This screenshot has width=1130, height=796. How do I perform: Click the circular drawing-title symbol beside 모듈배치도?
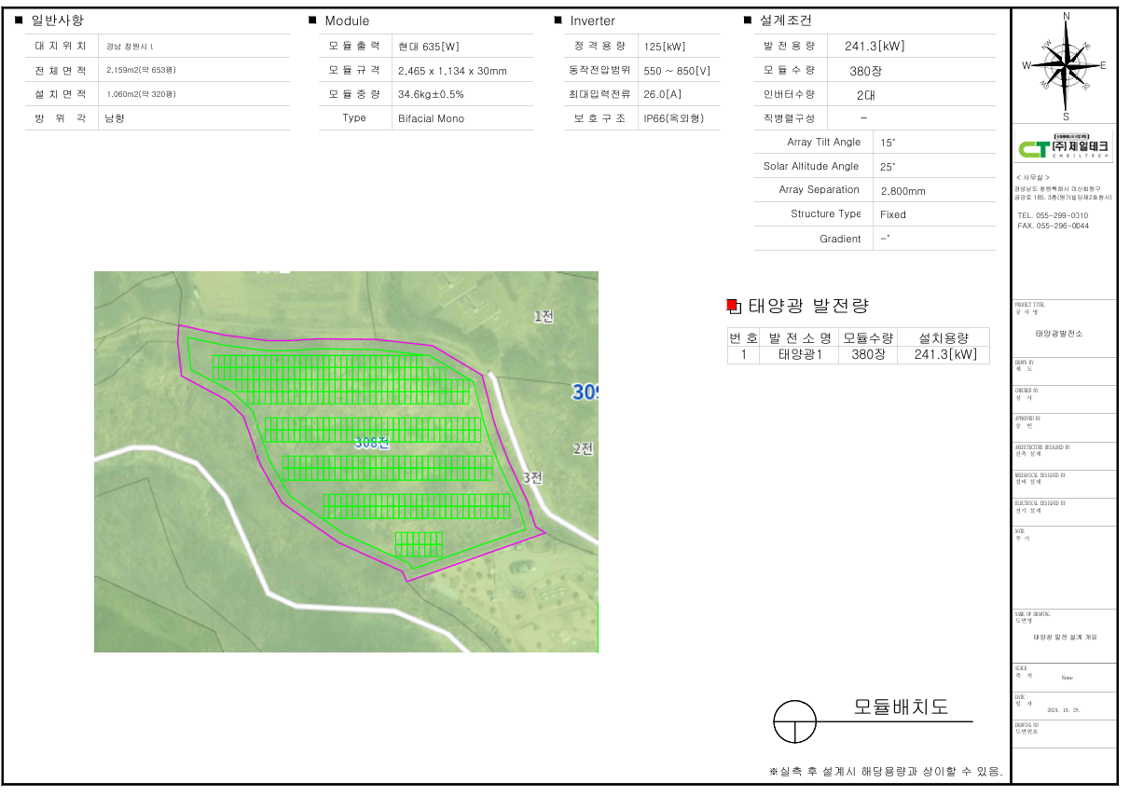point(795,721)
